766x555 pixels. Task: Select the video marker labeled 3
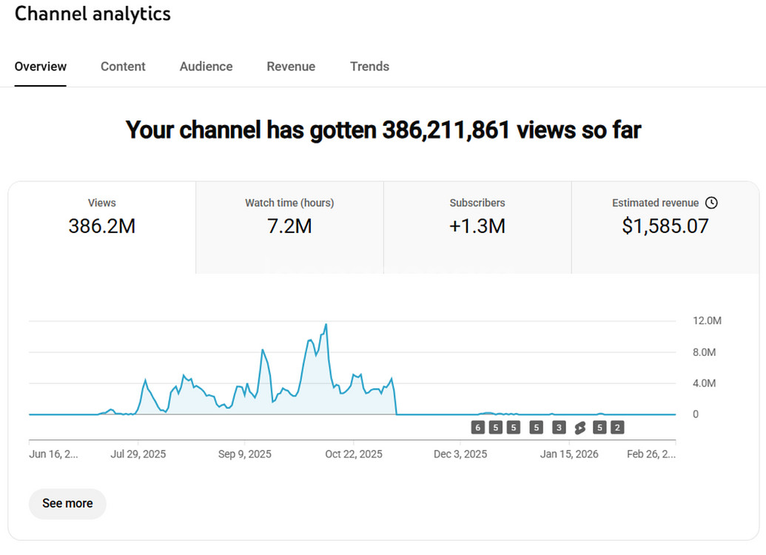click(559, 427)
